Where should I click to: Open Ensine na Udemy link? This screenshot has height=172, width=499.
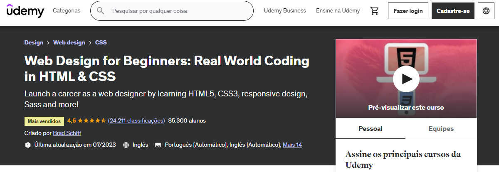pyautogui.click(x=338, y=11)
